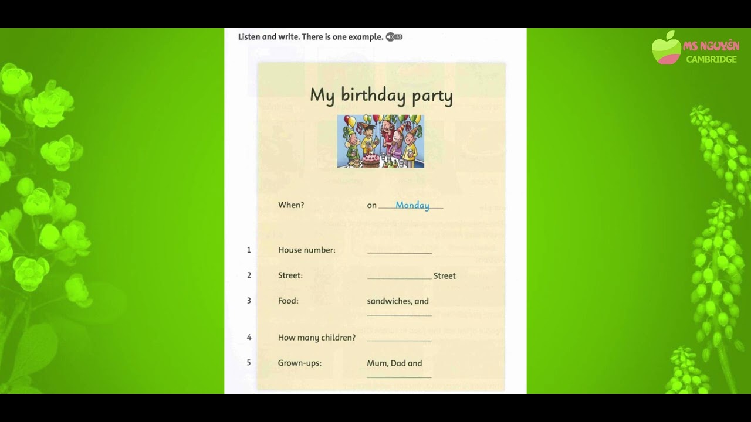Image resolution: width=751 pixels, height=422 pixels.
Task: Click question number 5
Action: (x=249, y=363)
